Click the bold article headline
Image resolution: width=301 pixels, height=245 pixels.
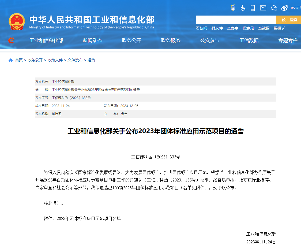click(156, 131)
